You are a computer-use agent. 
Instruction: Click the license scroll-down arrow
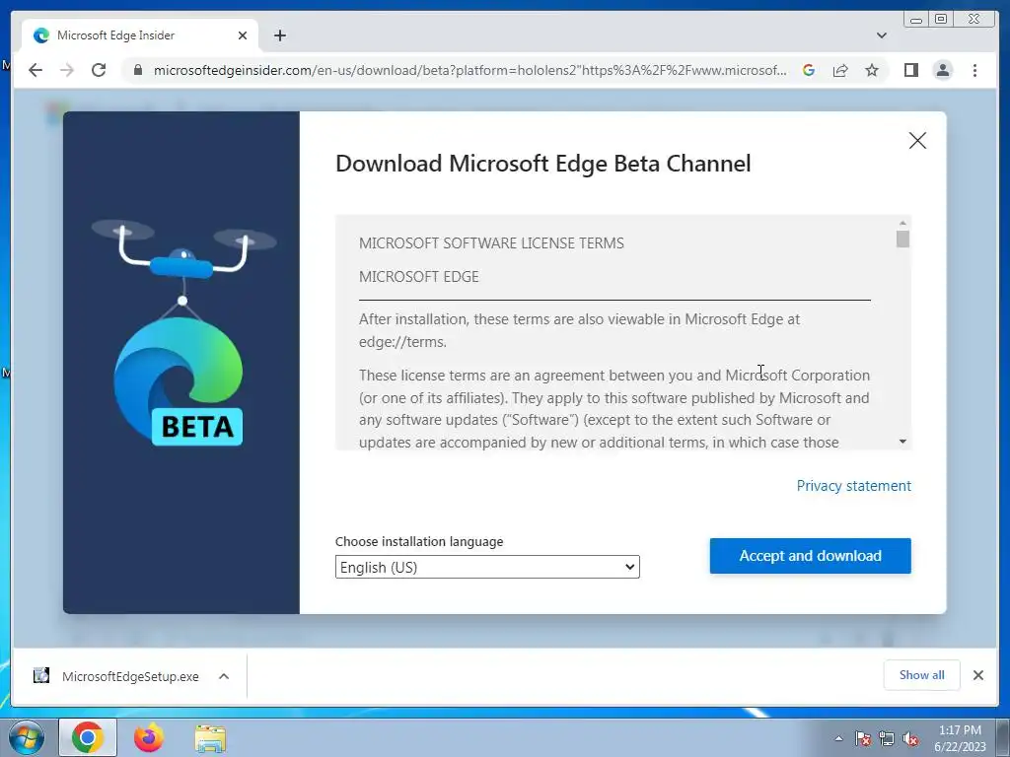coord(902,442)
